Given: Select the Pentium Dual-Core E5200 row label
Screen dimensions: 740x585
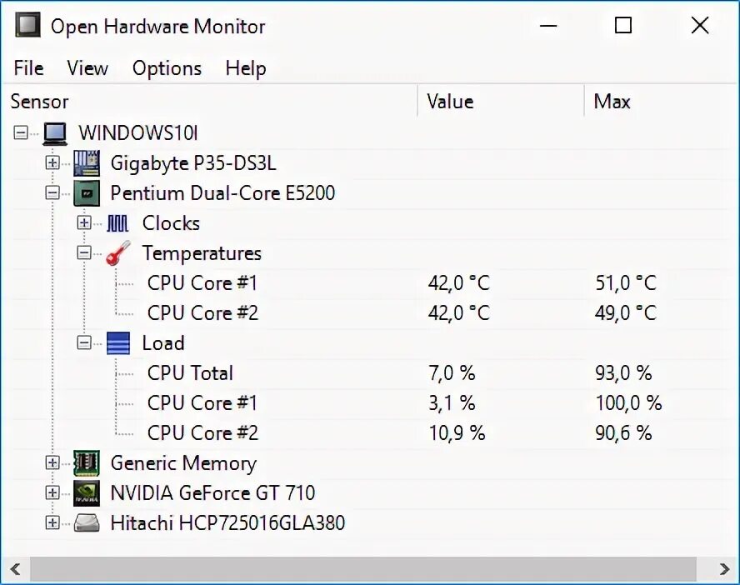Looking at the screenshot, I should 222,193.
